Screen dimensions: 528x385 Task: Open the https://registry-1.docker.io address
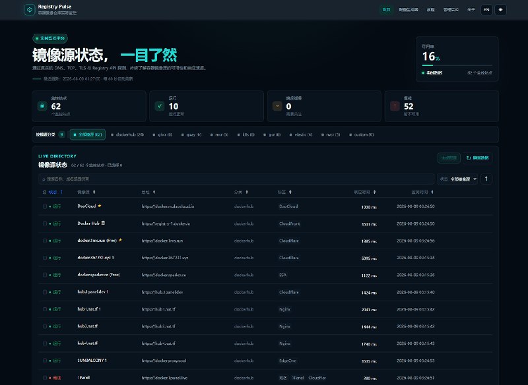pos(166,223)
